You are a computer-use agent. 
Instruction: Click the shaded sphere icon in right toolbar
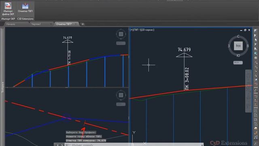[x=256, y=129]
